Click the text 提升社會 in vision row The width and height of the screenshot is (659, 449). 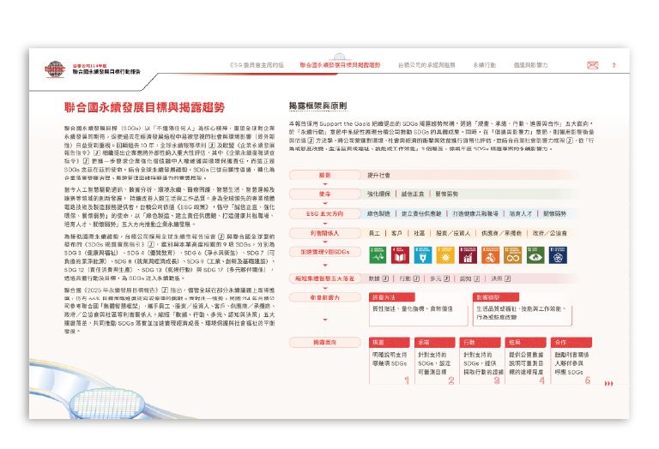point(378,175)
